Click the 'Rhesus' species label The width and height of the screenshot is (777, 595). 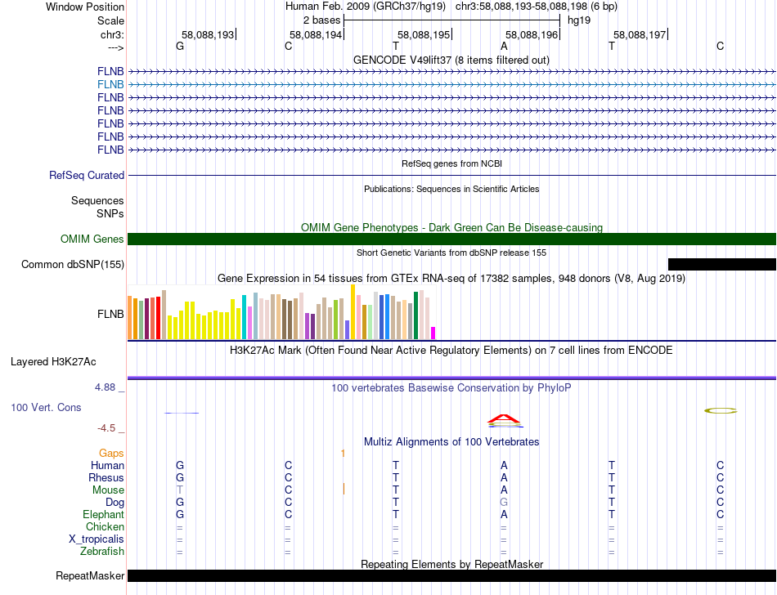pyautogui.click(x=106, y=477)
